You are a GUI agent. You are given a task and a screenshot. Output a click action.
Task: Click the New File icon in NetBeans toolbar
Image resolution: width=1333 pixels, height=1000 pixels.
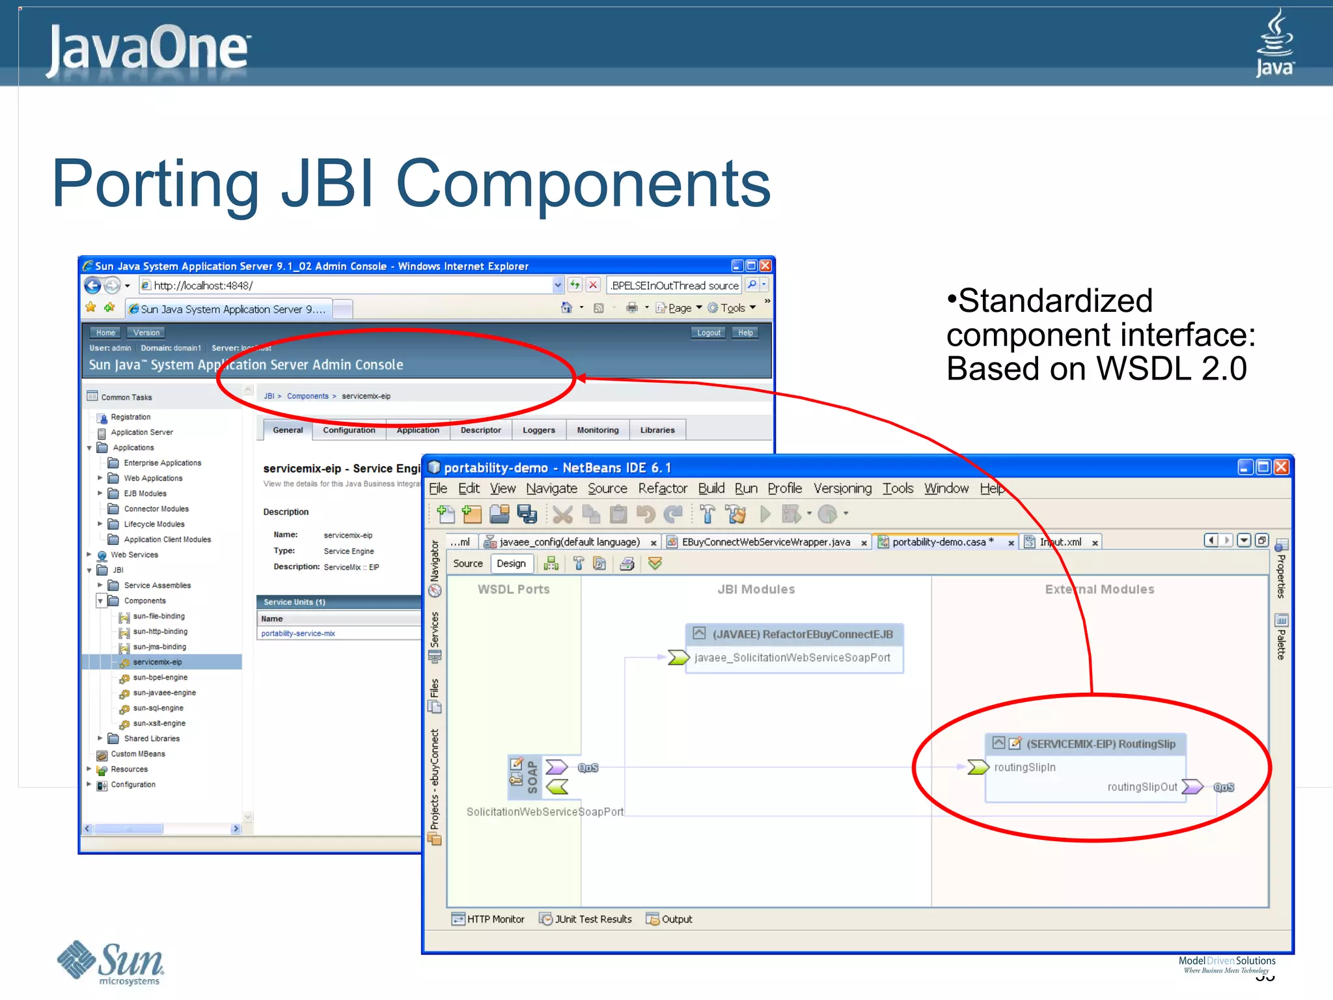447,514
